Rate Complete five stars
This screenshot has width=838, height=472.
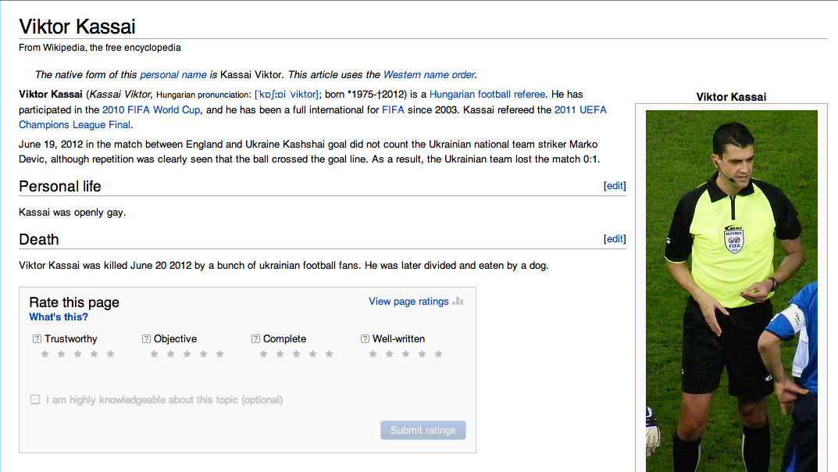point(330,354)
